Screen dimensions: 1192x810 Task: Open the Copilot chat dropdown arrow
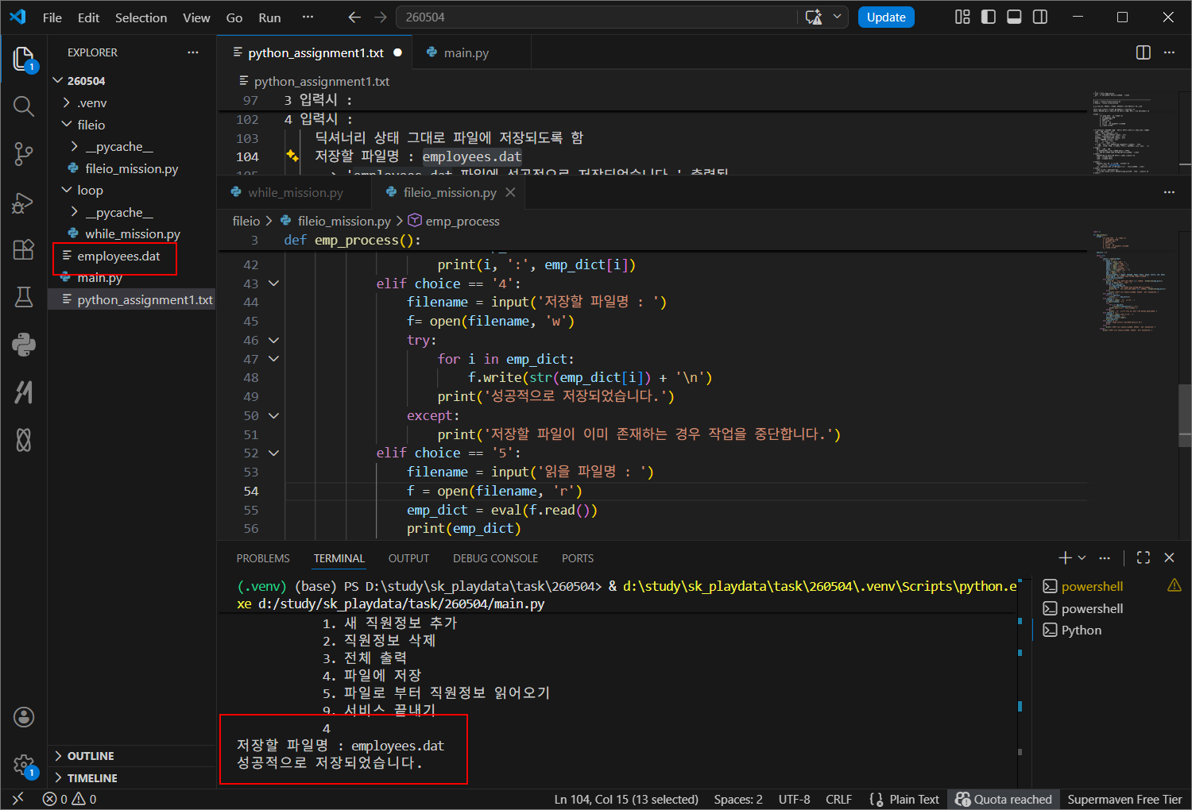pyautogui.click(x=837, y=17)
